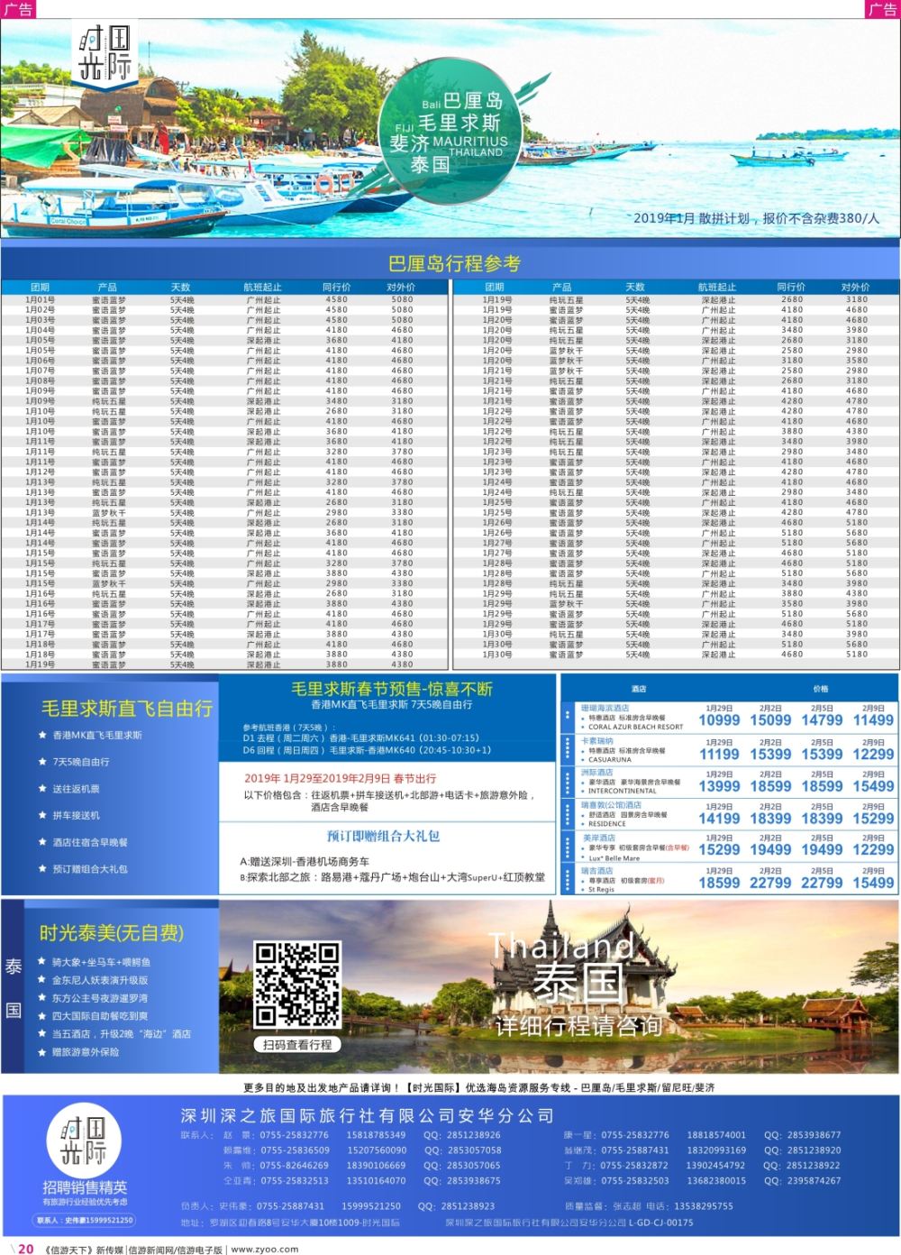Click the 时光国际 logo on the beach banner
The width and height of the screenshot is (901, 1255).
(106, 55)
